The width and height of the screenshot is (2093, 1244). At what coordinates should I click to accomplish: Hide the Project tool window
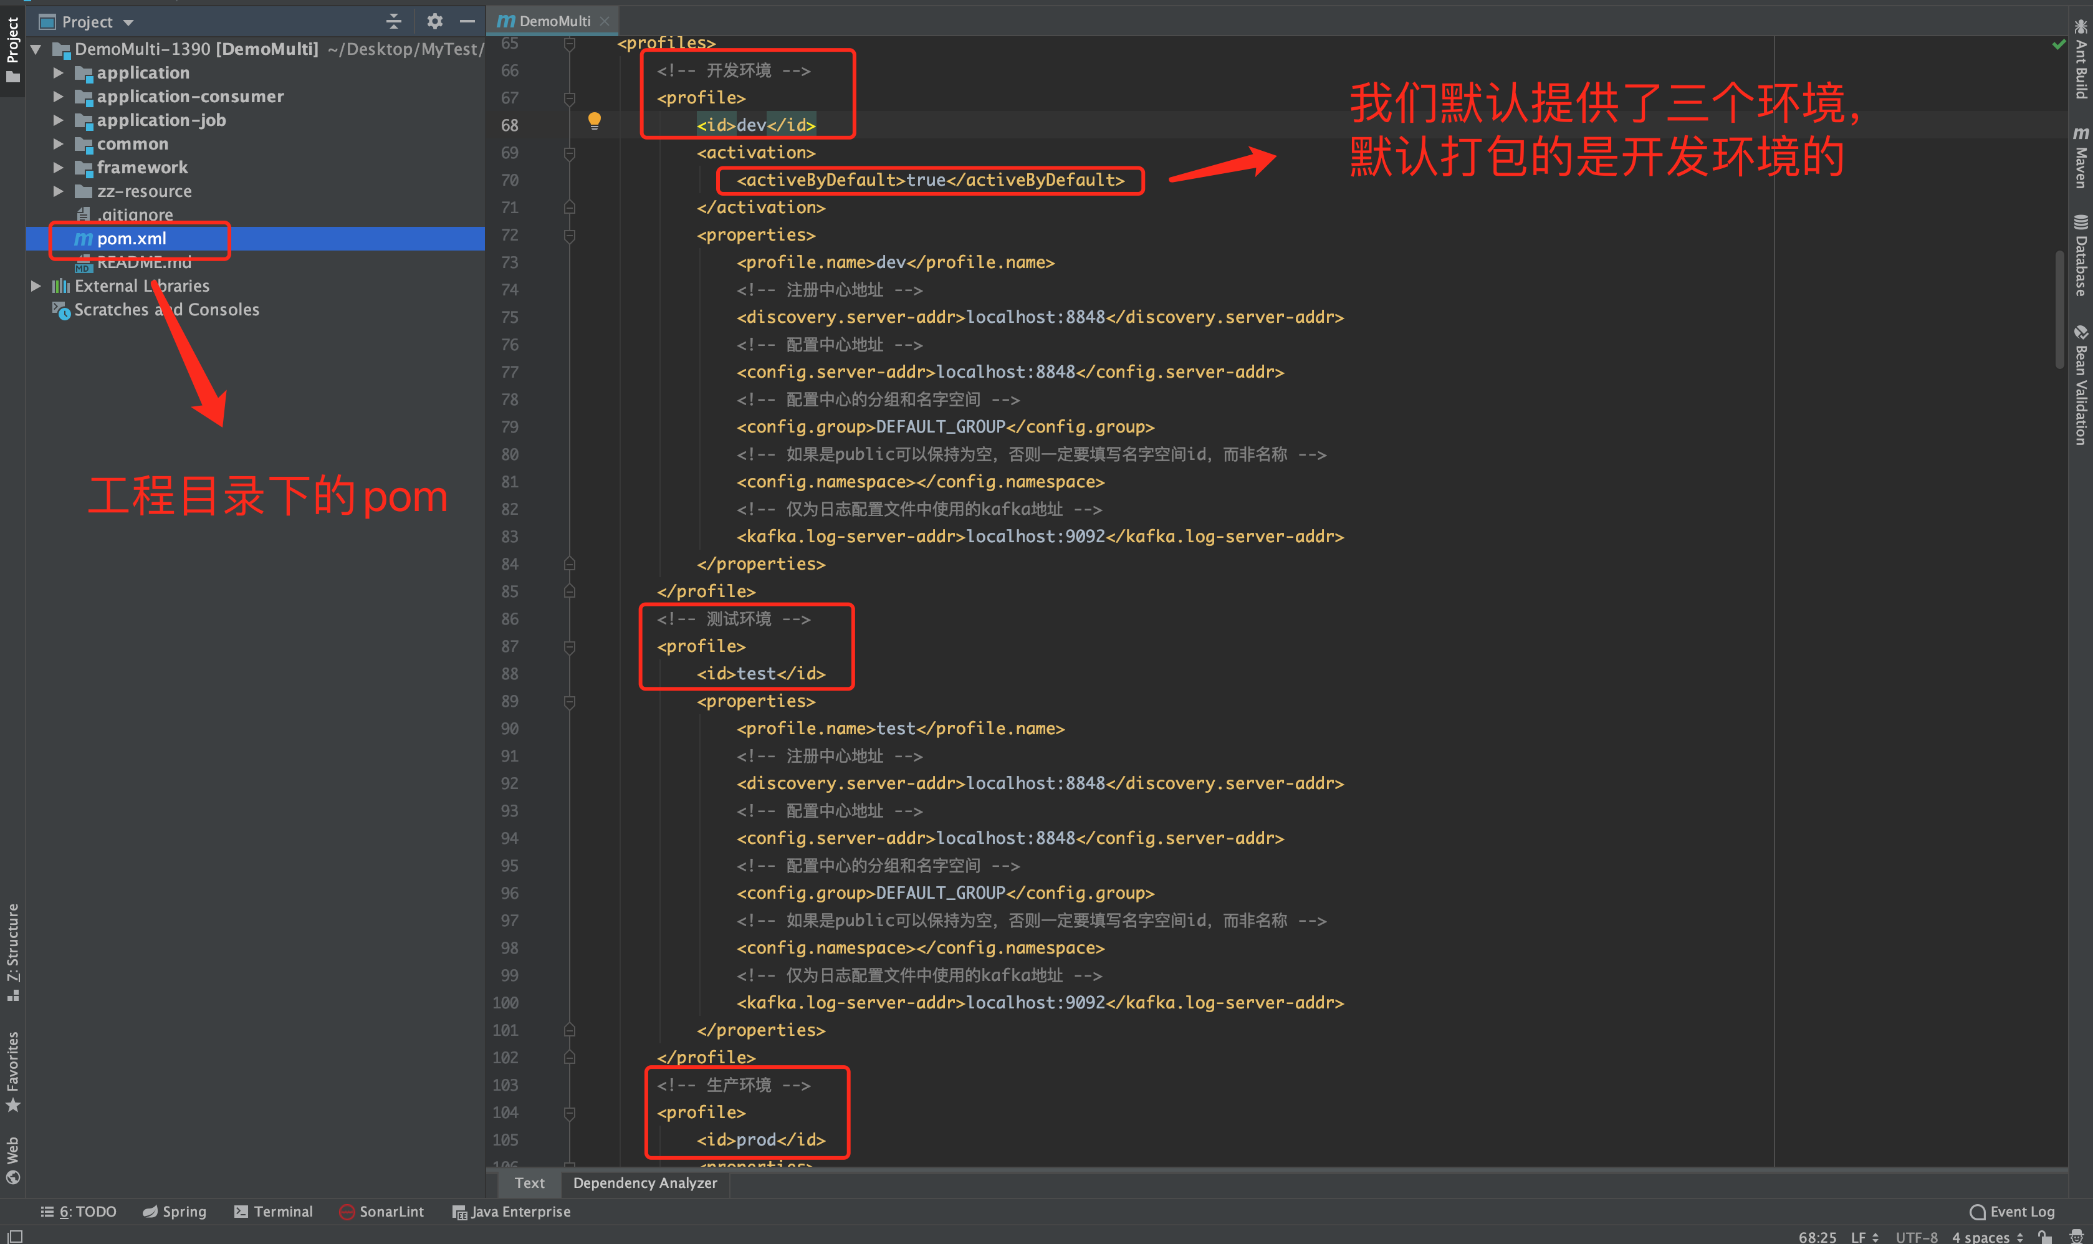(467, 21)
